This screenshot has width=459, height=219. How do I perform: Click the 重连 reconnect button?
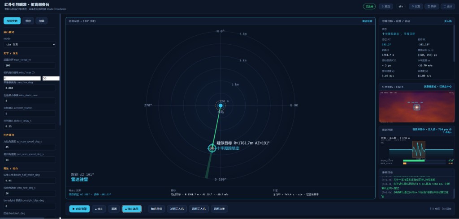click(386, 6)
